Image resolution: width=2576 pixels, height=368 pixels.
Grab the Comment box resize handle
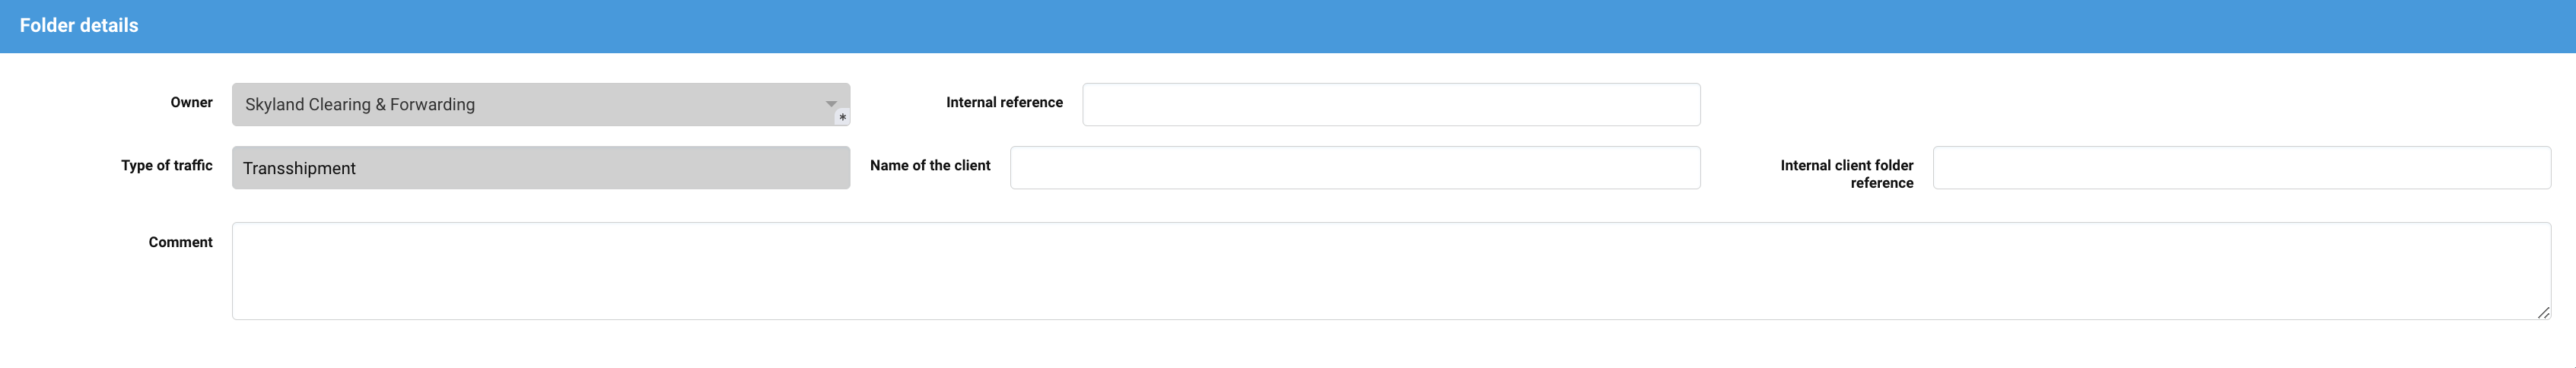tap(2542, 312)
